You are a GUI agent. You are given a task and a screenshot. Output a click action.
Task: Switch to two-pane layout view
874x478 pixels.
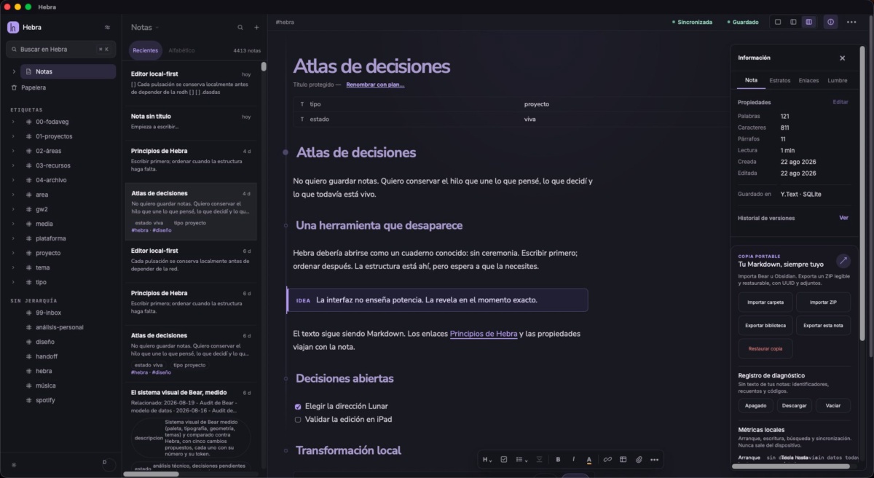click(x=793, y=22)
